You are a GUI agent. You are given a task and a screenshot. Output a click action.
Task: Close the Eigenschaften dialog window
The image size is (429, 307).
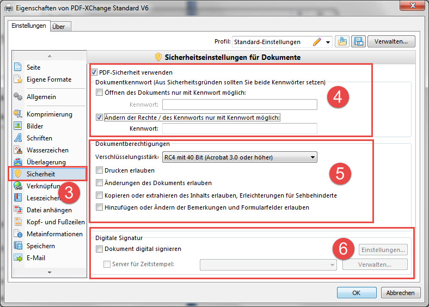pos(413,6)
